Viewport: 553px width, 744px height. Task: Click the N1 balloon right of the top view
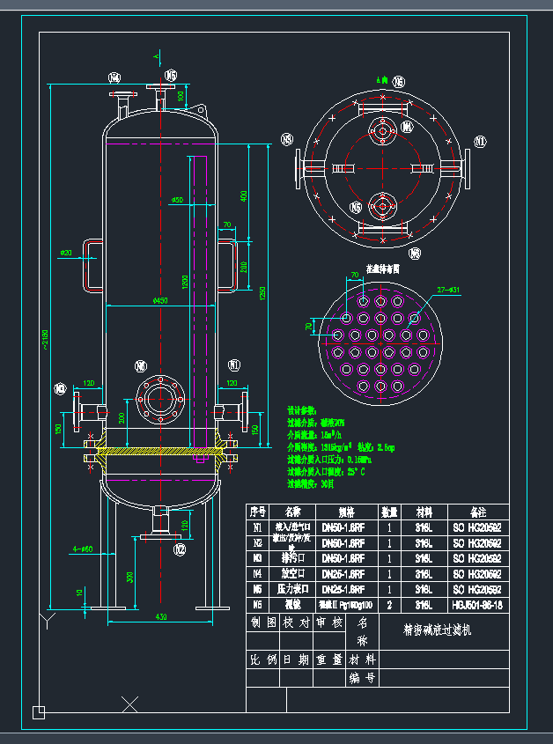480,141
